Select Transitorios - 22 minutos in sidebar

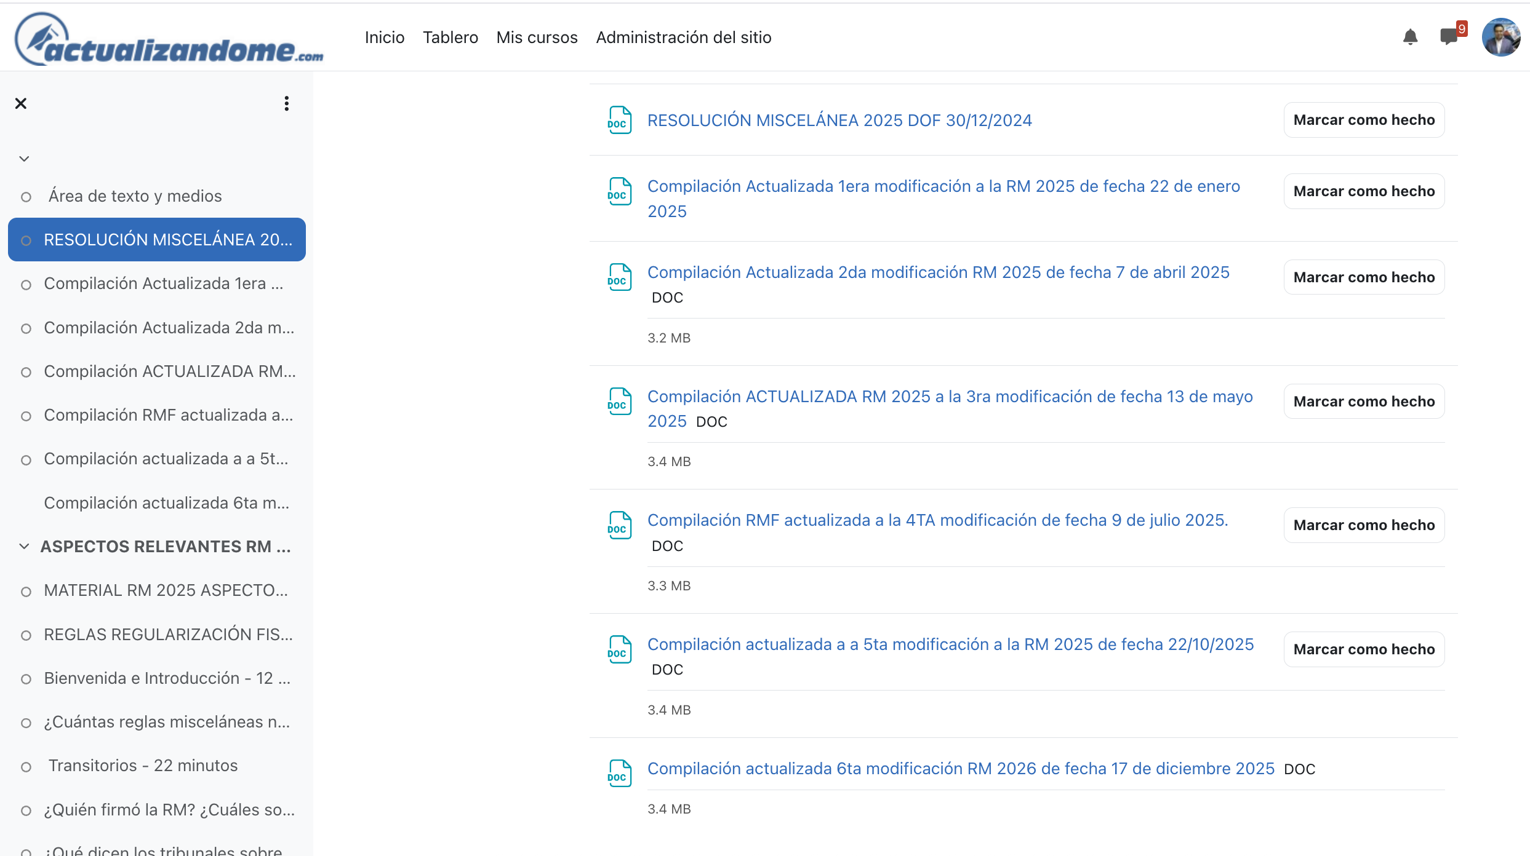[143, 766]
